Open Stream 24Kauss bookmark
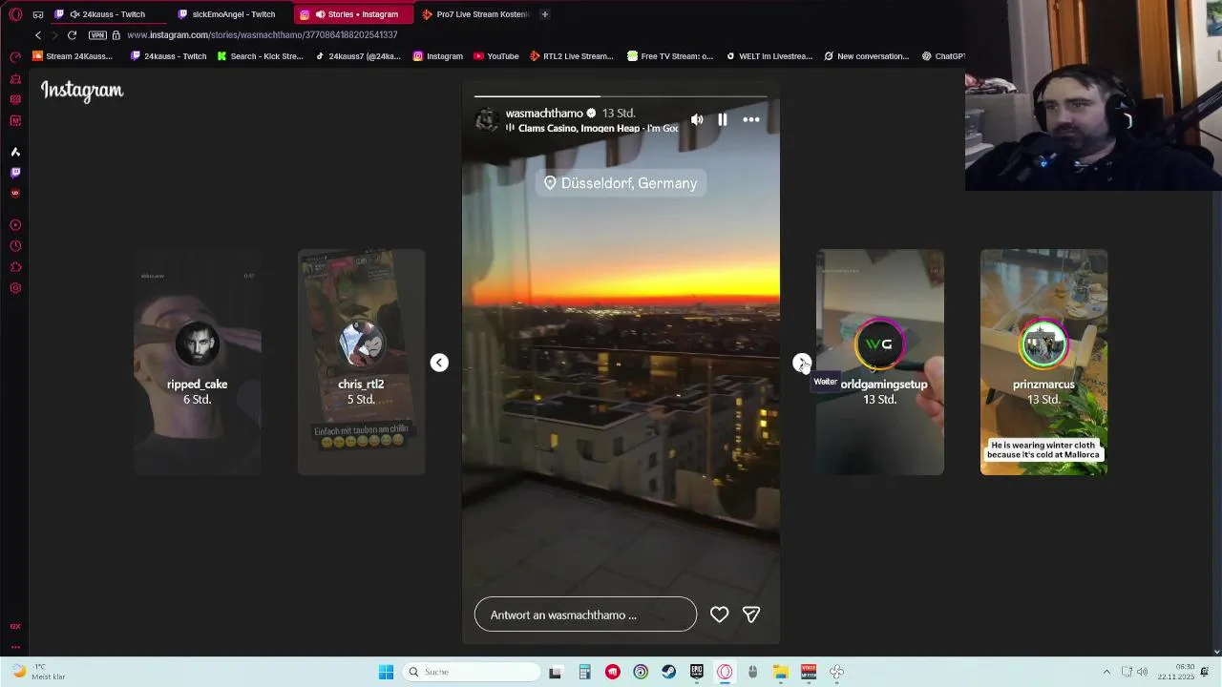This screenshot has width=1222, height=687. (73, 56)
